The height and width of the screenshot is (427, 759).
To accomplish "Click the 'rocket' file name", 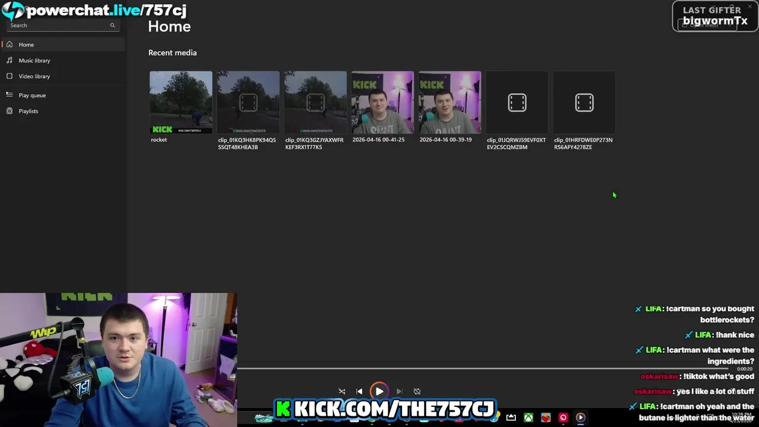I will (x=159, y=140).
